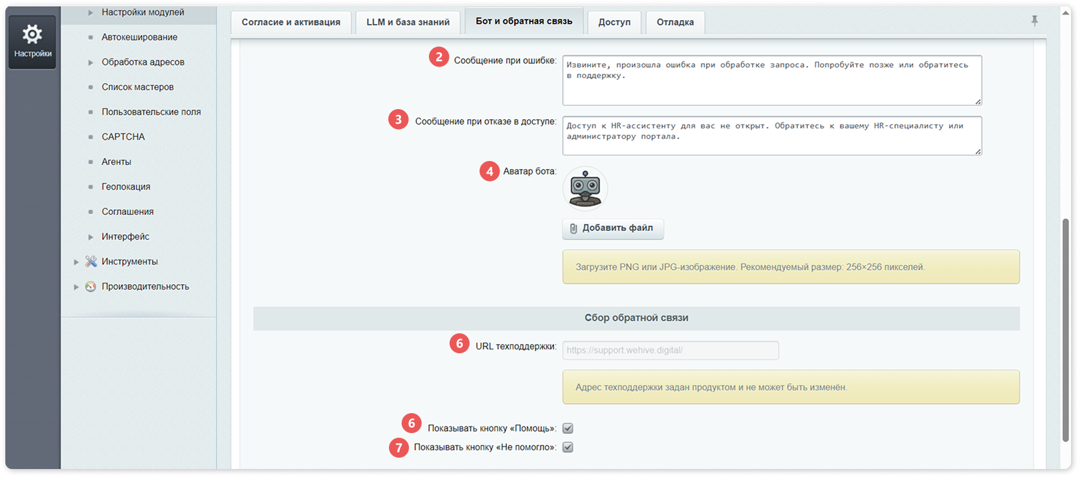Screen dimensions: 1079x477
Task: Click the robot bot avatar image
Action: (585, 188)
